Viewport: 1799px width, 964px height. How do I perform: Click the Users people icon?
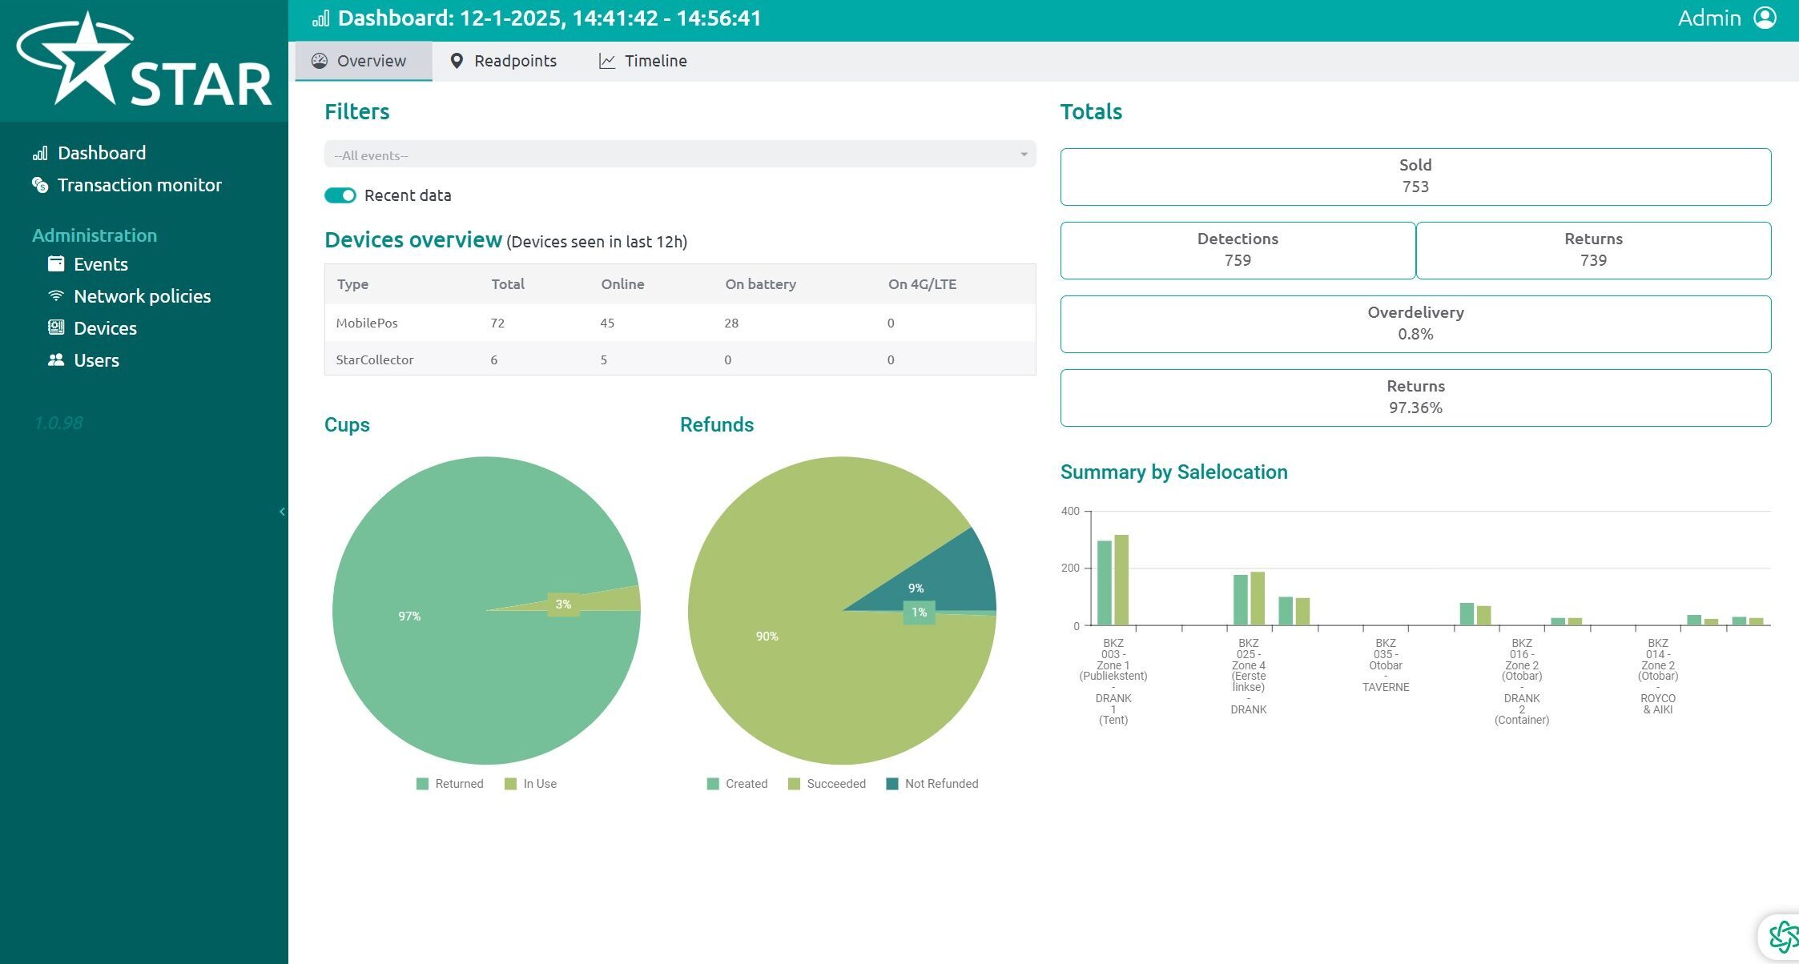point(56,359)
